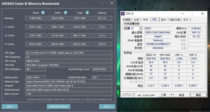210x112 pixels.
Task: Click the Save button in AIDA64
Action: tap(10, 107)
